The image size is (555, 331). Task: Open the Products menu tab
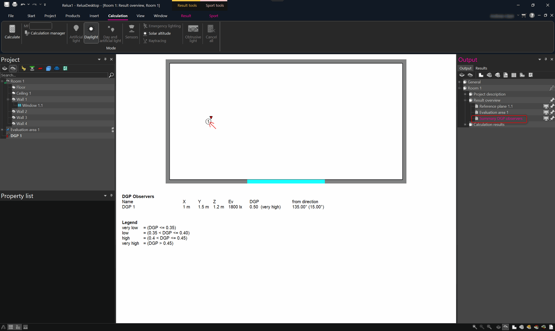click(x=73, y=16)
